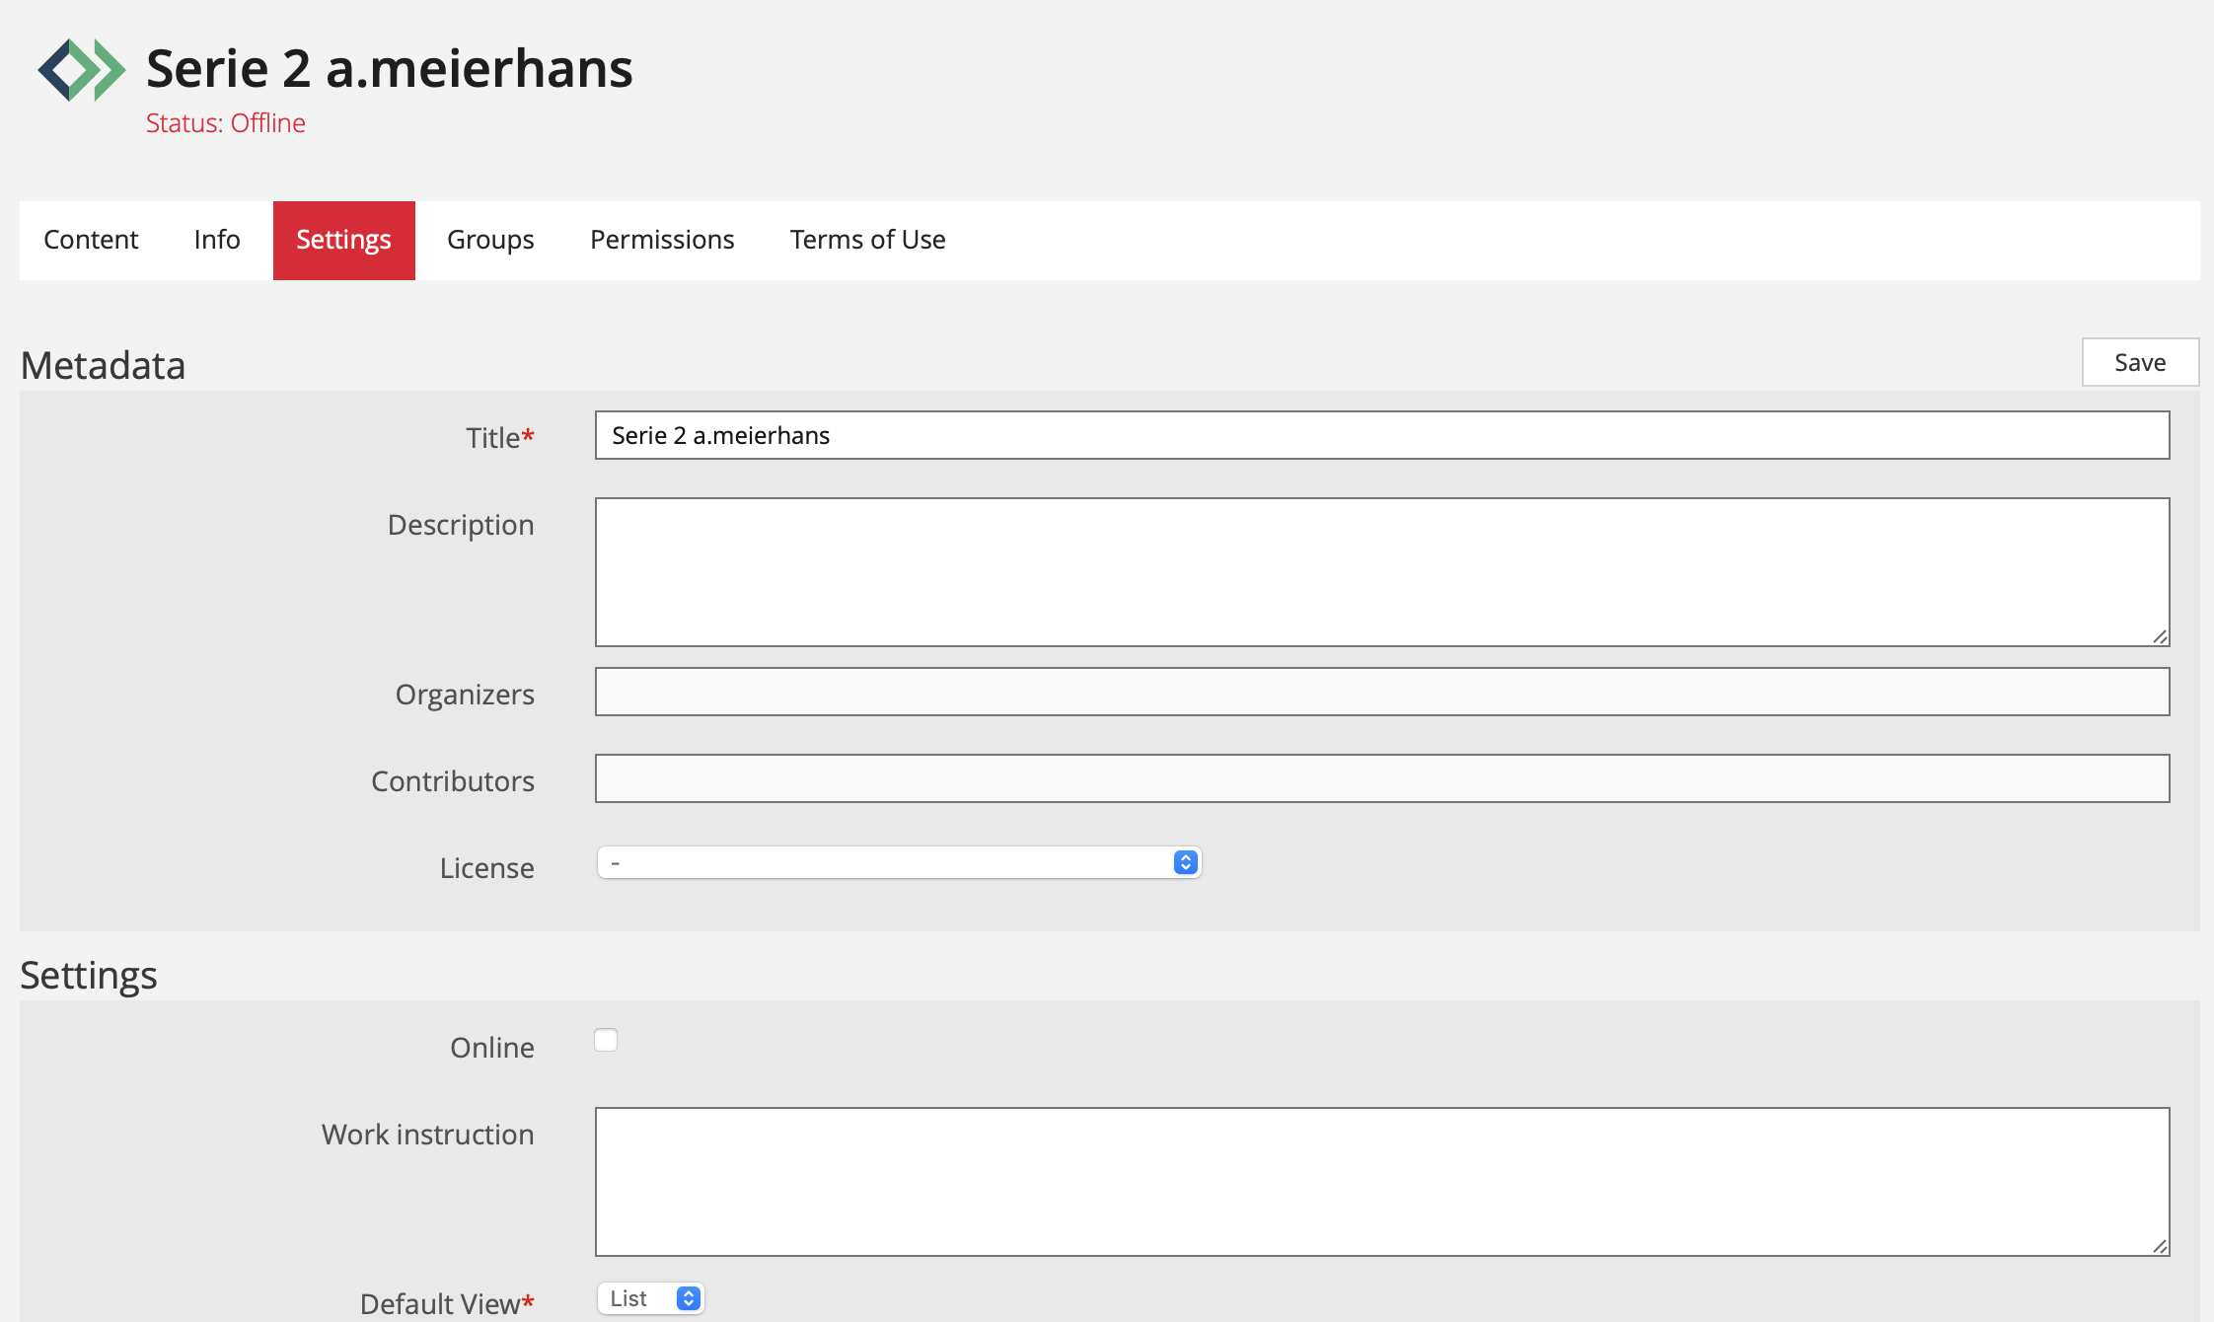Viewport: 2214px width, 1322px height.
Task: Click the Description text area
Action: pos(1381,570)
